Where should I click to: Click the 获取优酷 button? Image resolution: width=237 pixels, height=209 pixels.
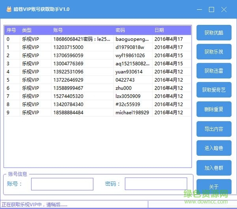[214, 33]
